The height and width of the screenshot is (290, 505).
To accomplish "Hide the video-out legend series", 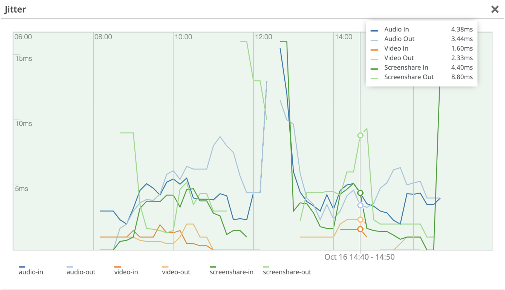I will [x=176, y=272].
